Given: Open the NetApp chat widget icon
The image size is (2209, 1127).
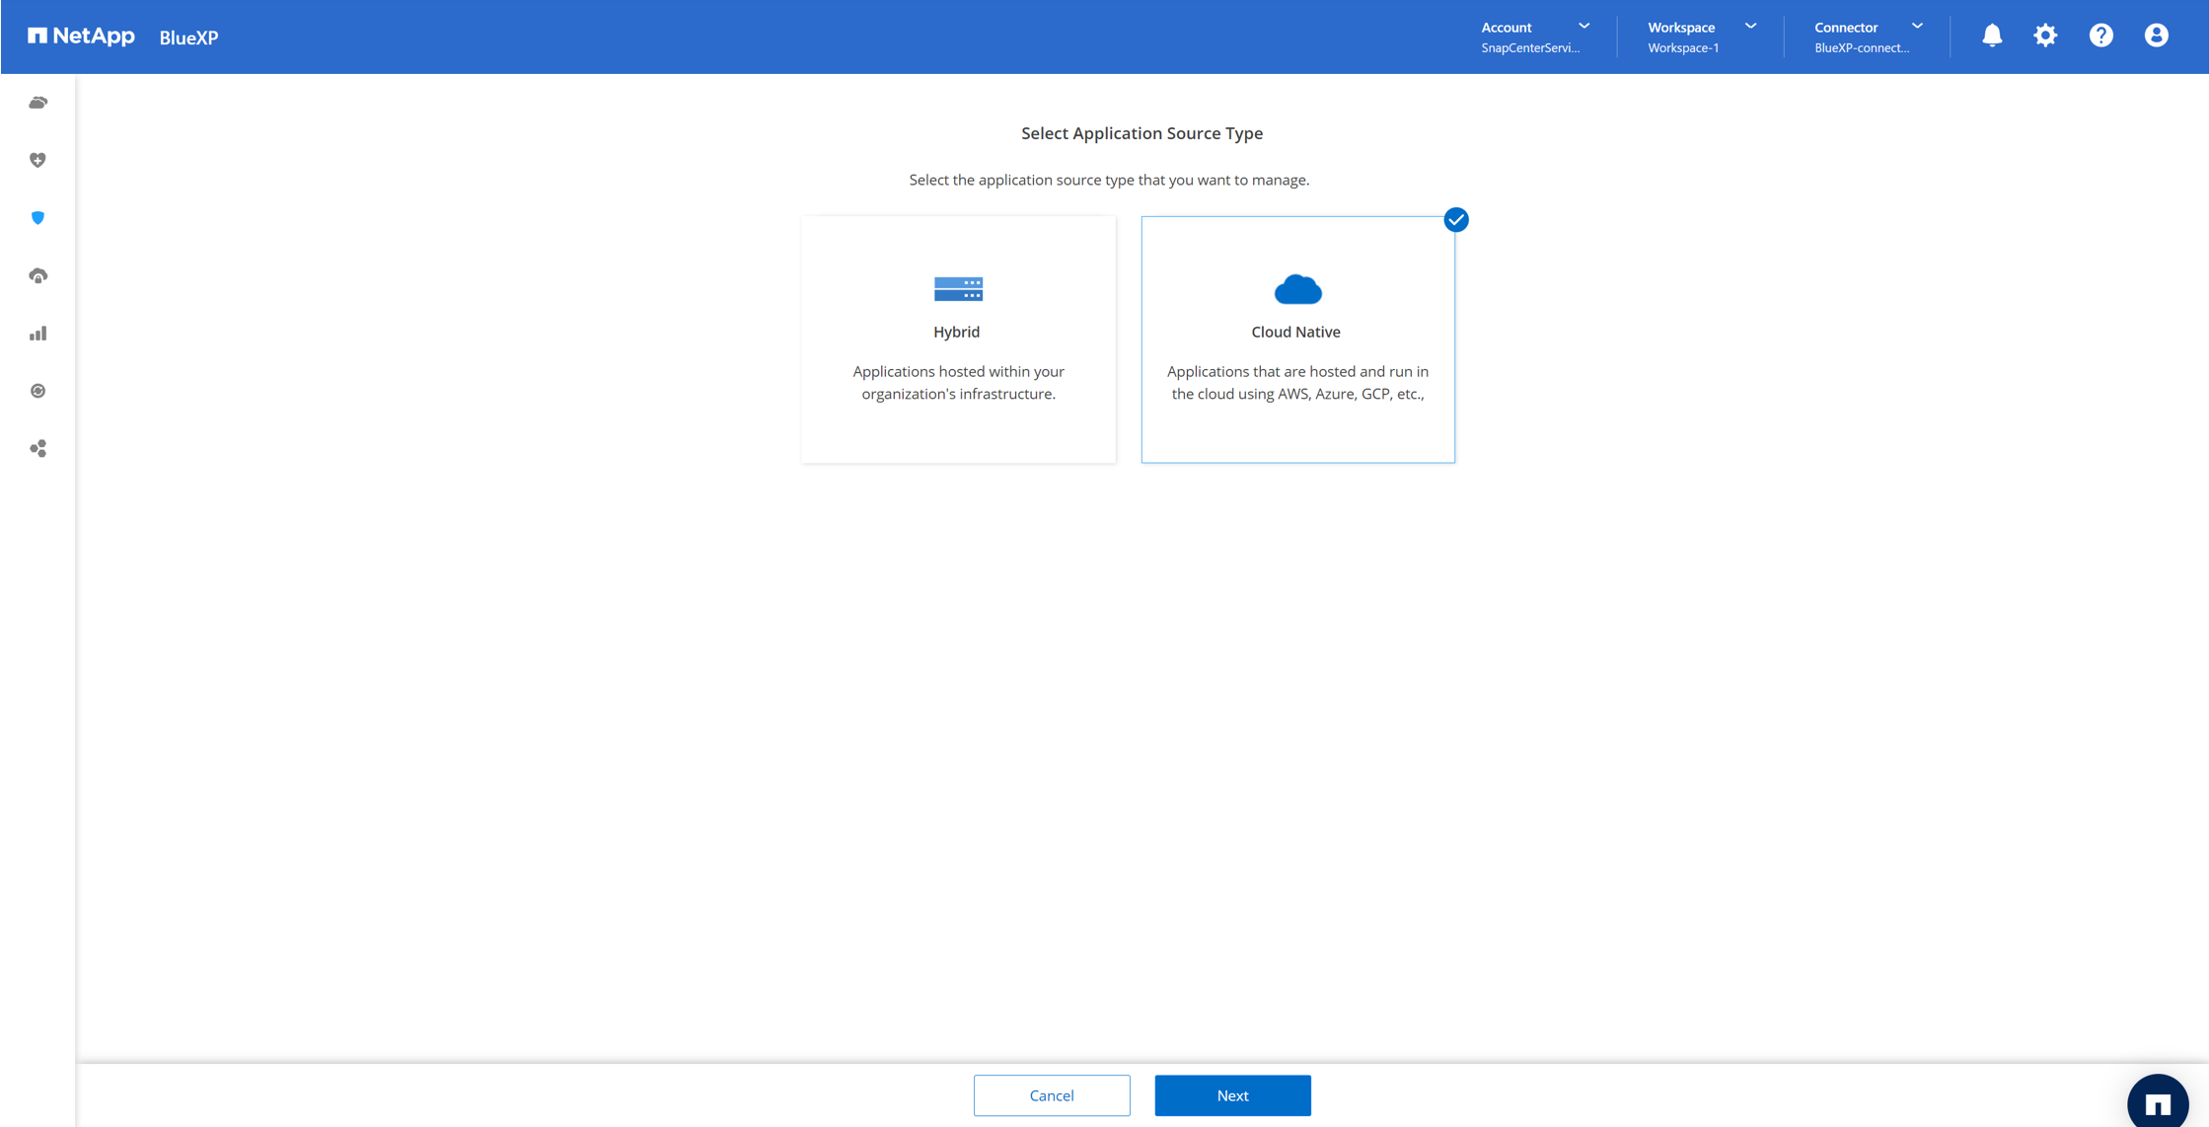Looking at the screenshot, I should coord(2157,1103).
